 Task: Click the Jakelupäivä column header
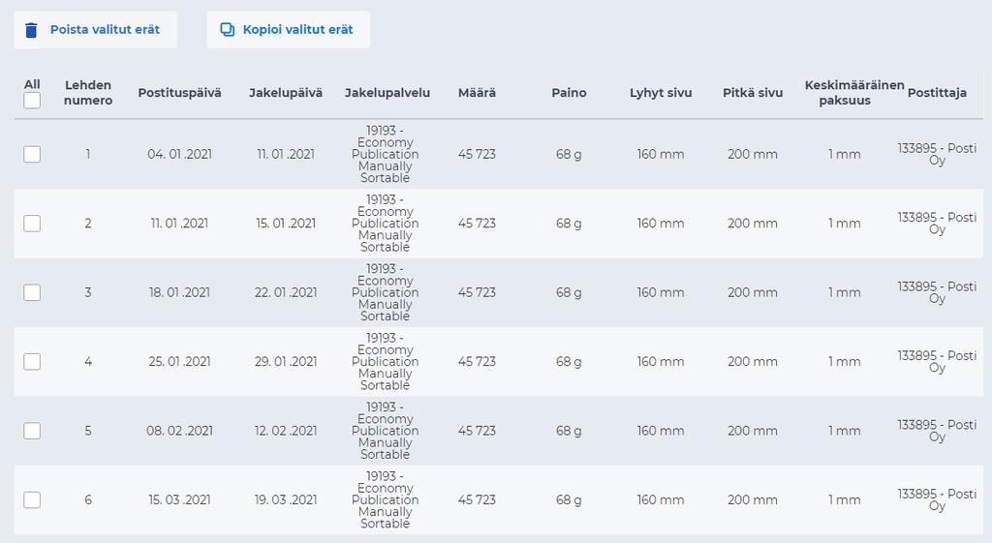tap(286, 93)
